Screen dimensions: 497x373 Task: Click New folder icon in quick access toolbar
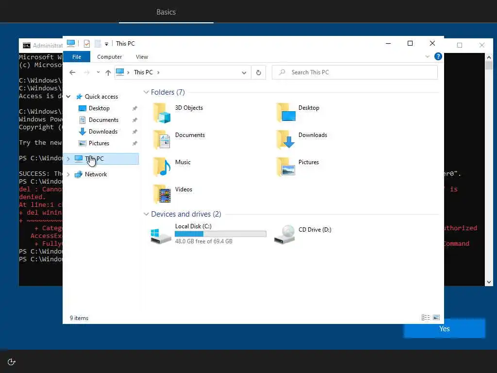pyautogui.click(x=98, y=43)
